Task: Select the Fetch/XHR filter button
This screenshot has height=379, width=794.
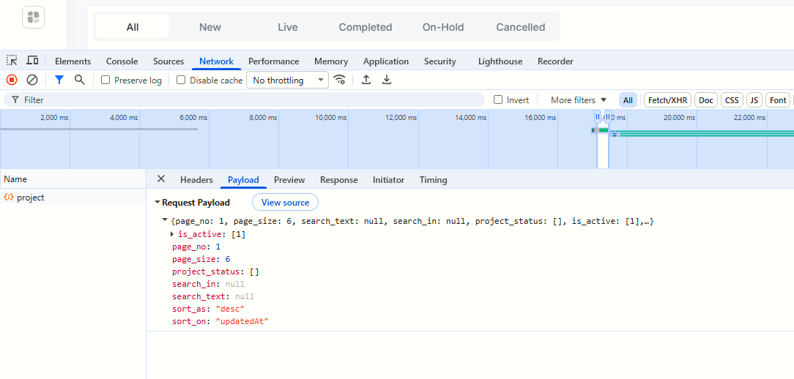Action: click(x=667, y=100)
